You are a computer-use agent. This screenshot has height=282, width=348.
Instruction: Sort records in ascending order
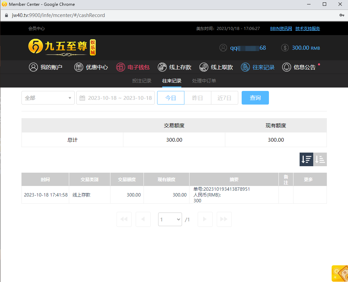[320, 159]
